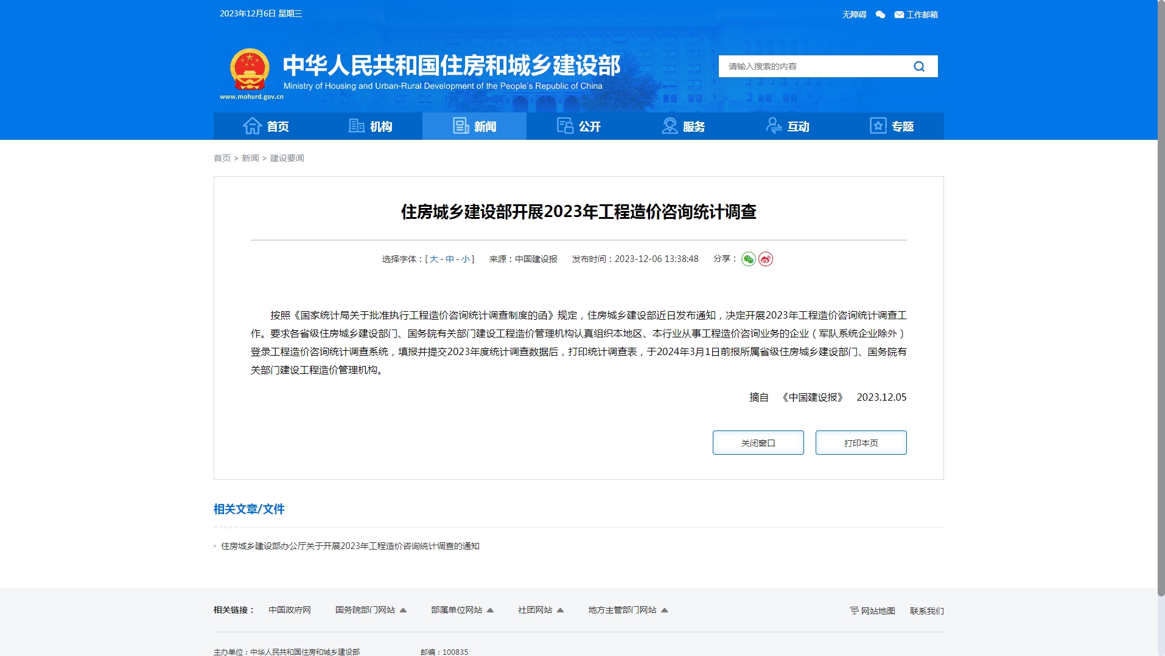The image size is (1165, 656).
Task: Click the article title 住房城乡建设部开展2023年工程造价咨询统计调查
Action: 578,212
